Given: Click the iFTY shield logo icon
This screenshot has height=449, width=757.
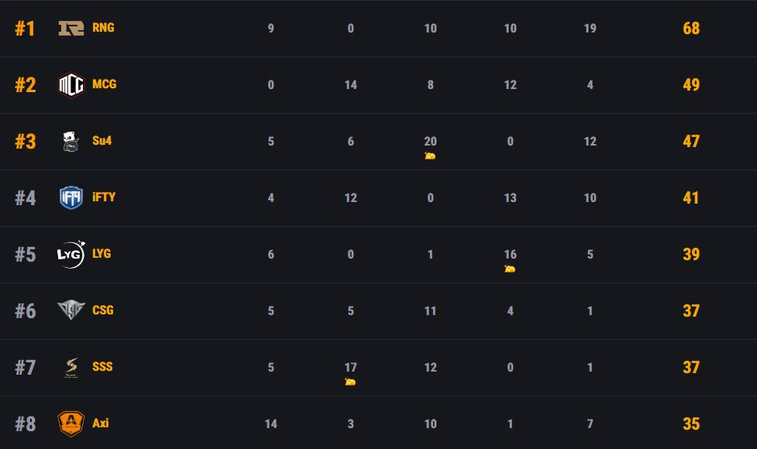Looking at the screenshot, I should click(71, 198).
